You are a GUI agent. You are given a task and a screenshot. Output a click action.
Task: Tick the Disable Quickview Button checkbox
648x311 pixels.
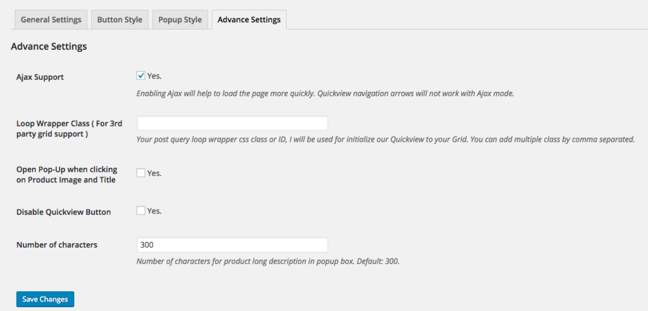141,211
